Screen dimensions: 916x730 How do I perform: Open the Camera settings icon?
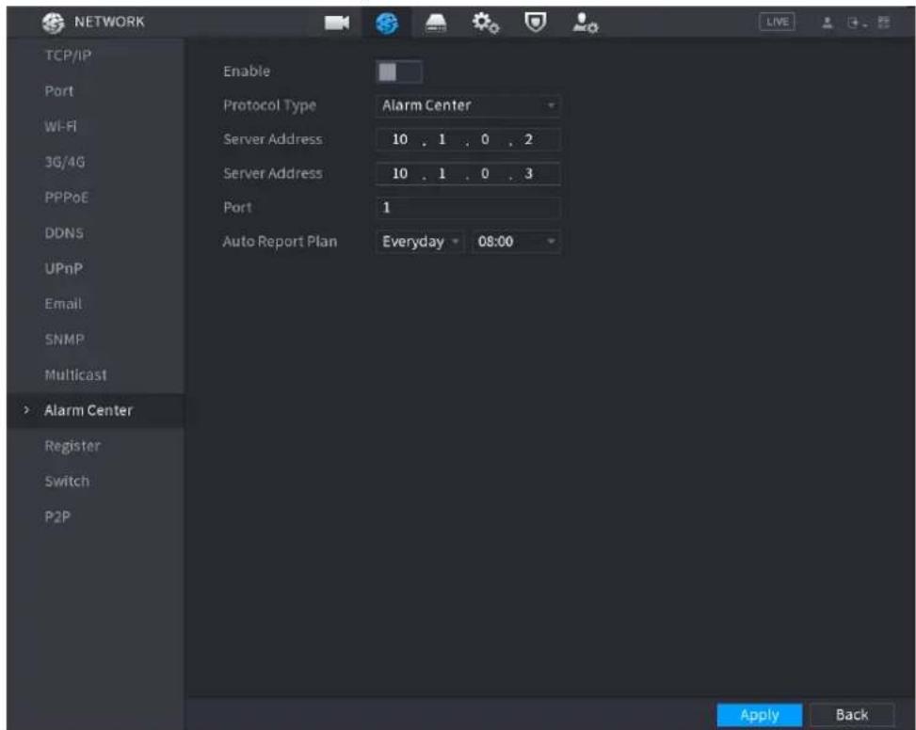pyautogui.click(x=337, y=23)
